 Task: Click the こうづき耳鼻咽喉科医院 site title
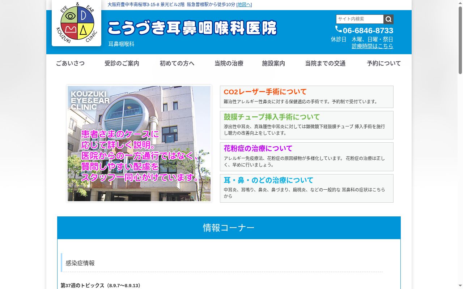pyautogui.click(x=192, y=28)
